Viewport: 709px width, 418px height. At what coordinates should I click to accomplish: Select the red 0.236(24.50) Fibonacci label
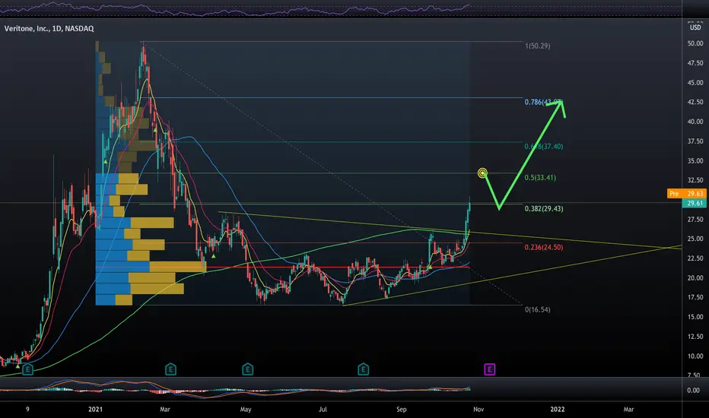pos(543,247)
